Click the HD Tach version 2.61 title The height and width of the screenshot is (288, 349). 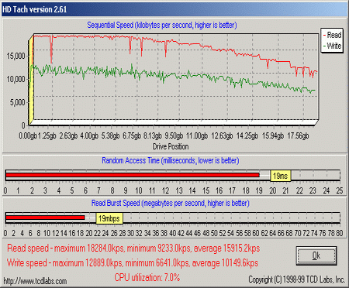coord(35,9)
